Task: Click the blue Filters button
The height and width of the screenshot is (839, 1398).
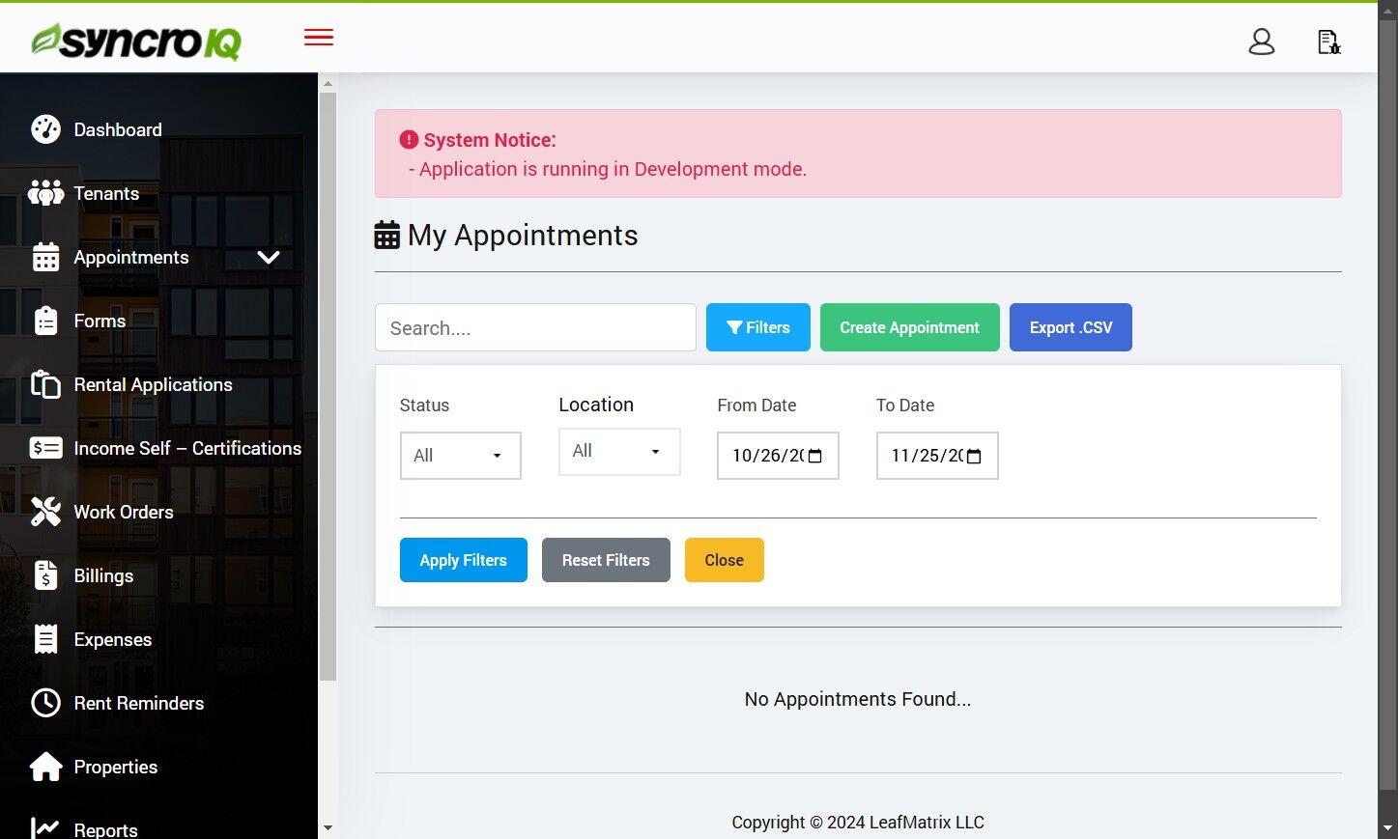Action: point(758,327)
